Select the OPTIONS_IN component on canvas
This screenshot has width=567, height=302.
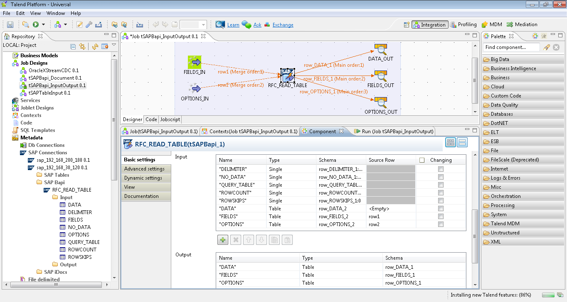[195, 89]
